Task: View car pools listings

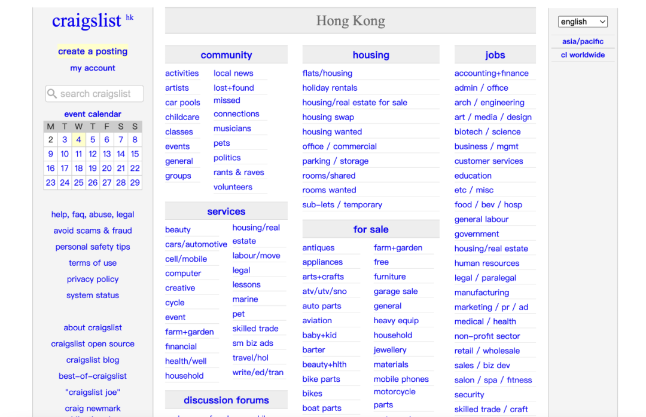Action: [x=182, y=103]
